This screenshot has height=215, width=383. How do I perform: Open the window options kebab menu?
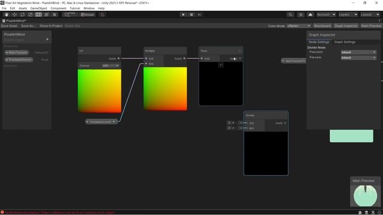(379, 21)
